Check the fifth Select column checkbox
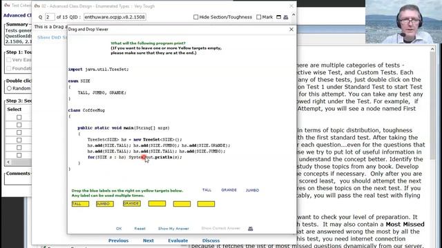This screenshot has width=442, height=248. [x=19, y=147]
